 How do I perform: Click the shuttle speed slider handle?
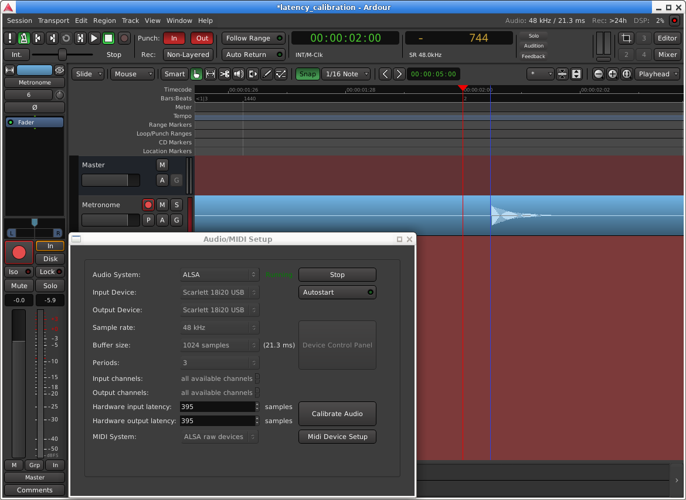tap(62, 55)
